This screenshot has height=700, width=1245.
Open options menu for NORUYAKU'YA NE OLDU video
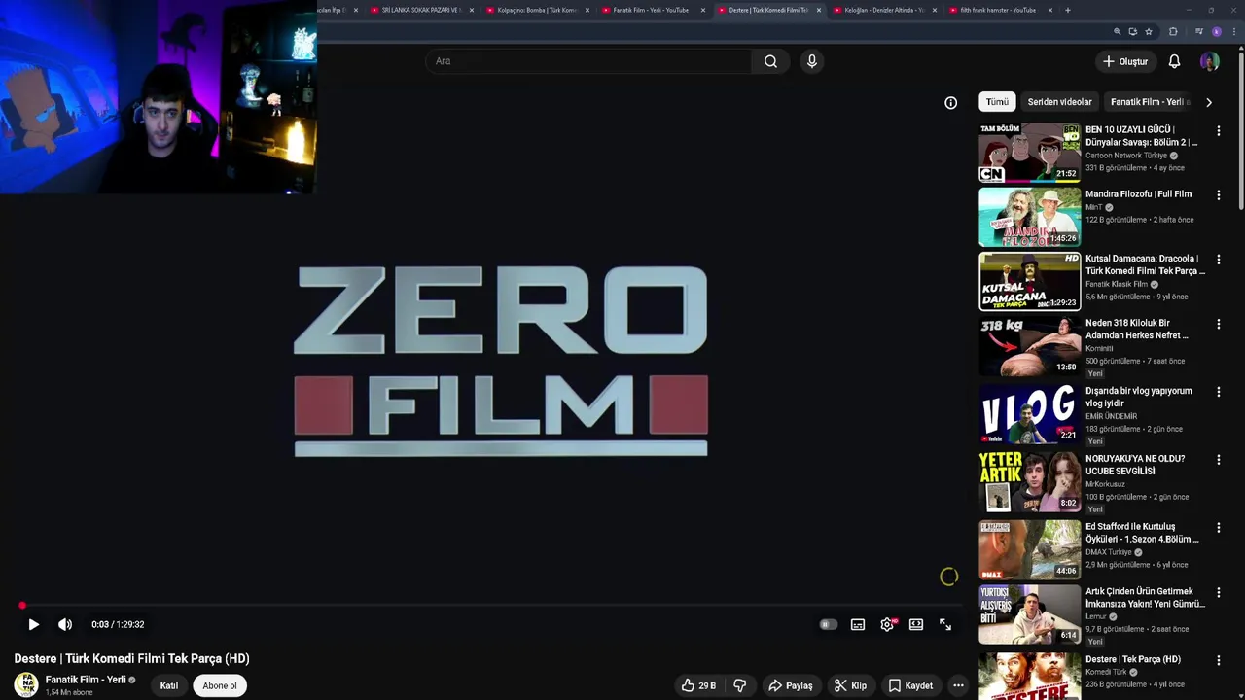pos(1219,460)
